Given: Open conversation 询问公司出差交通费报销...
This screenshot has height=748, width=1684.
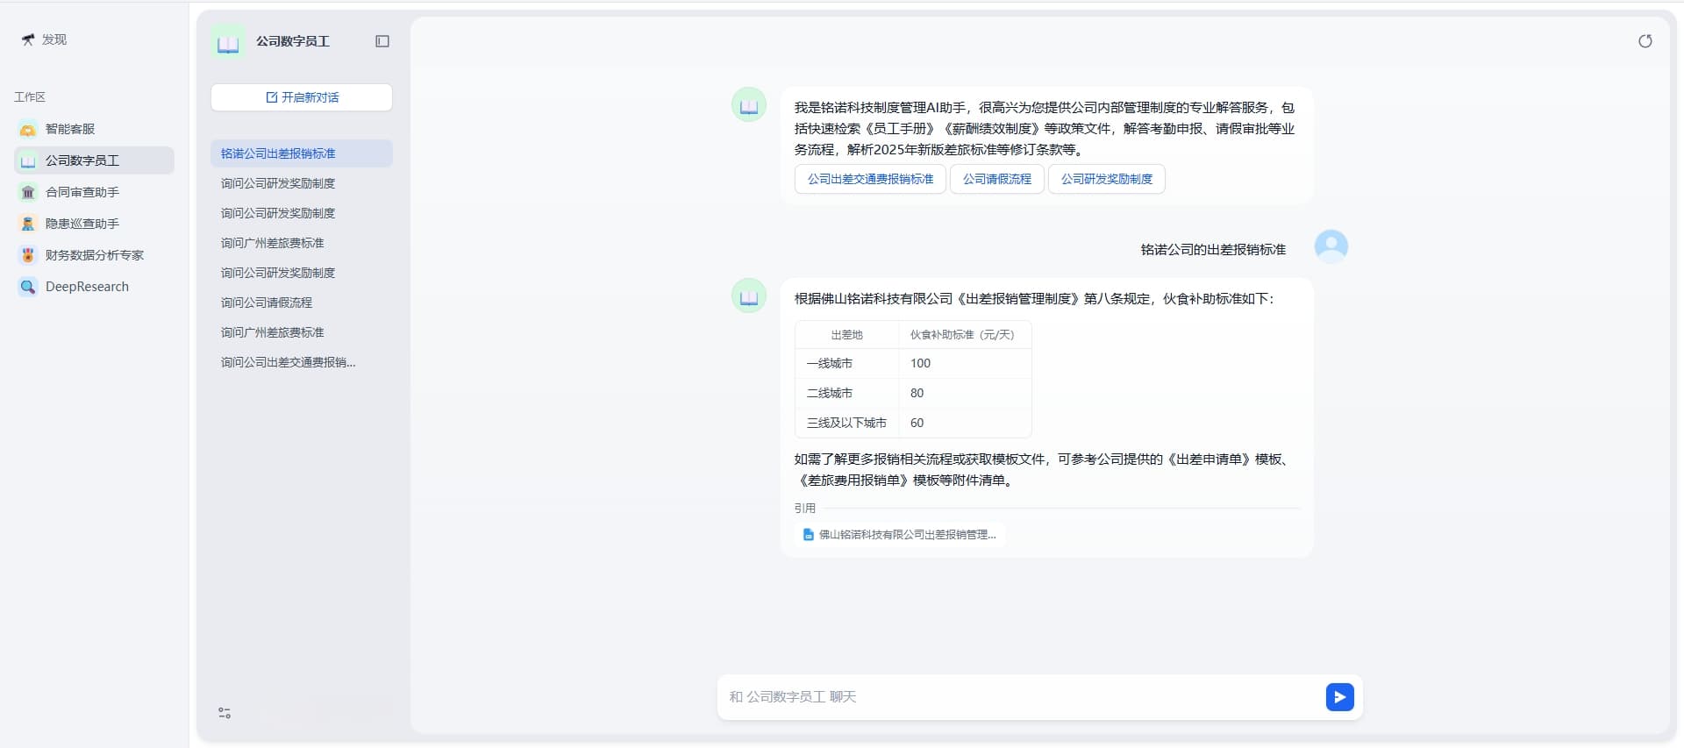Looking at the screenshot, I should [x=302, y=362].
